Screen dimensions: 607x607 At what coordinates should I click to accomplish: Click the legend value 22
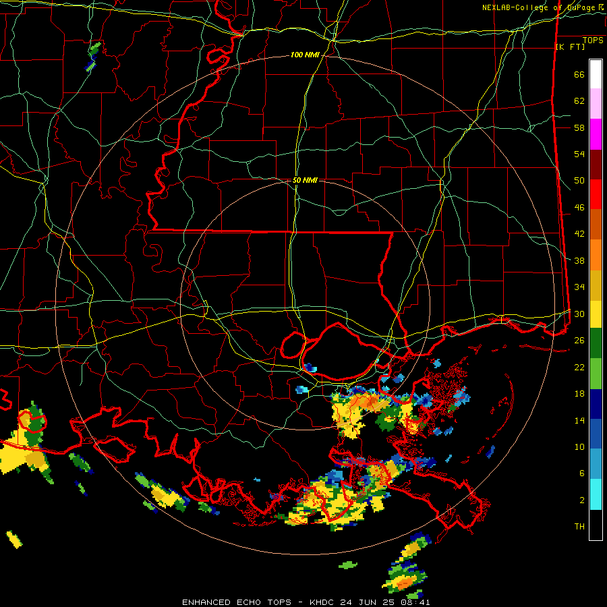click(x=579, y=368)
